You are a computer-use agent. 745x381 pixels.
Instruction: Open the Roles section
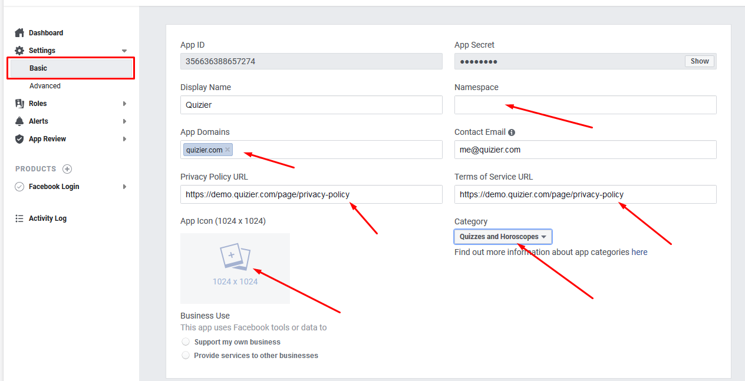click(38, 104)
